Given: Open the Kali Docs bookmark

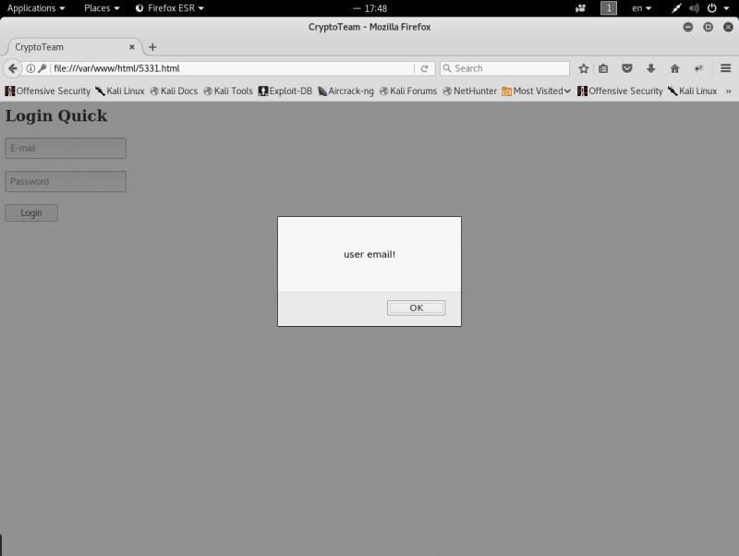Looking at the screenshot, I should [174, 91].
